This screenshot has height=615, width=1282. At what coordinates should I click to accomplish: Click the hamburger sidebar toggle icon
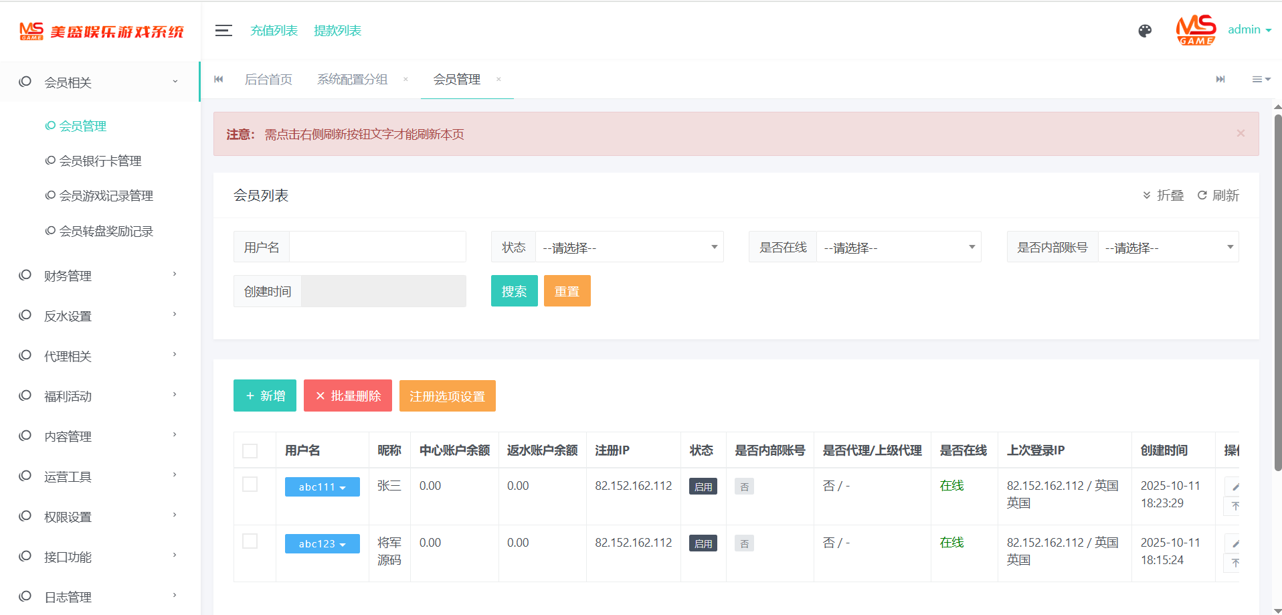click(x=223, y=31)
